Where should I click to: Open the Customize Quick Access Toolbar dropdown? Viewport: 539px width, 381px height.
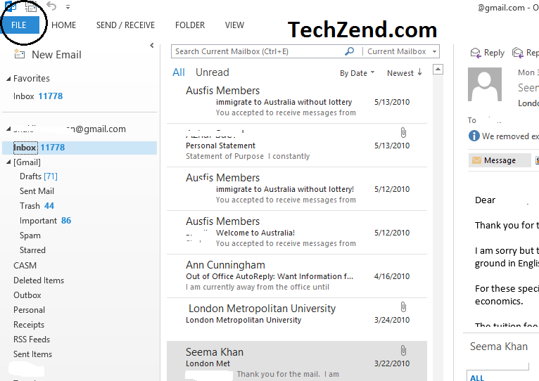[x=68, y=6]
